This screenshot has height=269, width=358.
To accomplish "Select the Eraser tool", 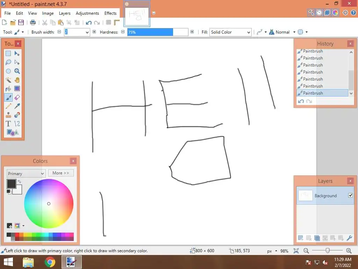I will click(x=17, y=97).
